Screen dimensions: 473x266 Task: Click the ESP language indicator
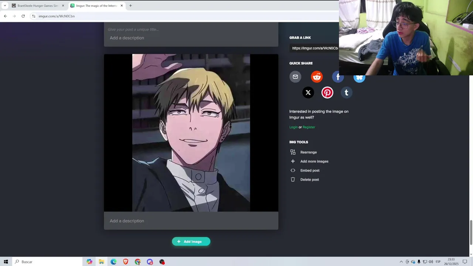438,262
